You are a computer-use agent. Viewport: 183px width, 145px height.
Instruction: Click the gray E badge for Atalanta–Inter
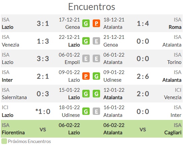coord(96,111)
